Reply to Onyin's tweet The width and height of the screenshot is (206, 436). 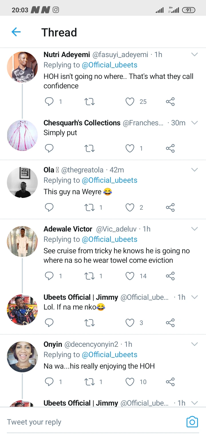49,382
